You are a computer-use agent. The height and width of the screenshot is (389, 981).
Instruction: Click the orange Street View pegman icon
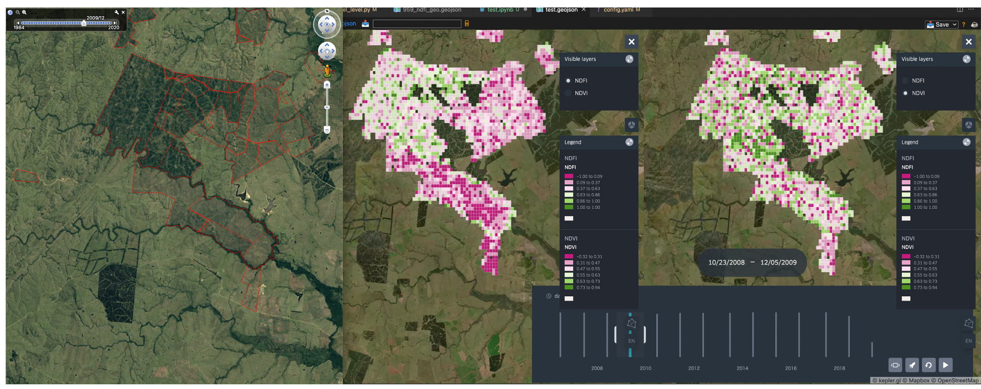point(327,71)
